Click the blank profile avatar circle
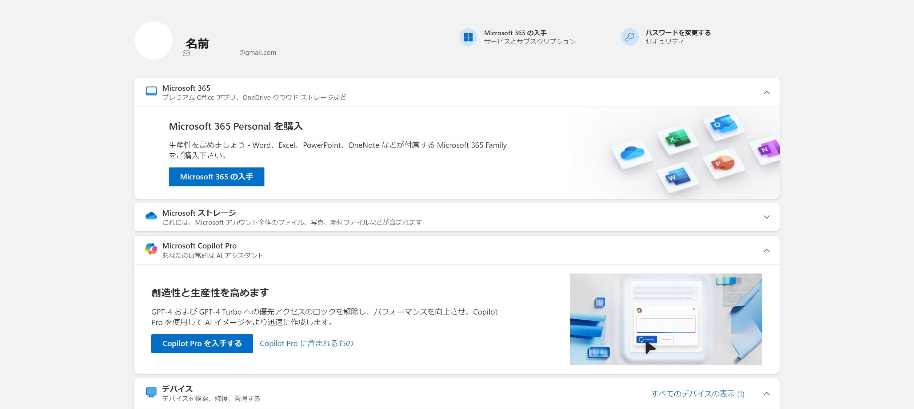This screenshot has height=409, width=914. coord(153,40)
